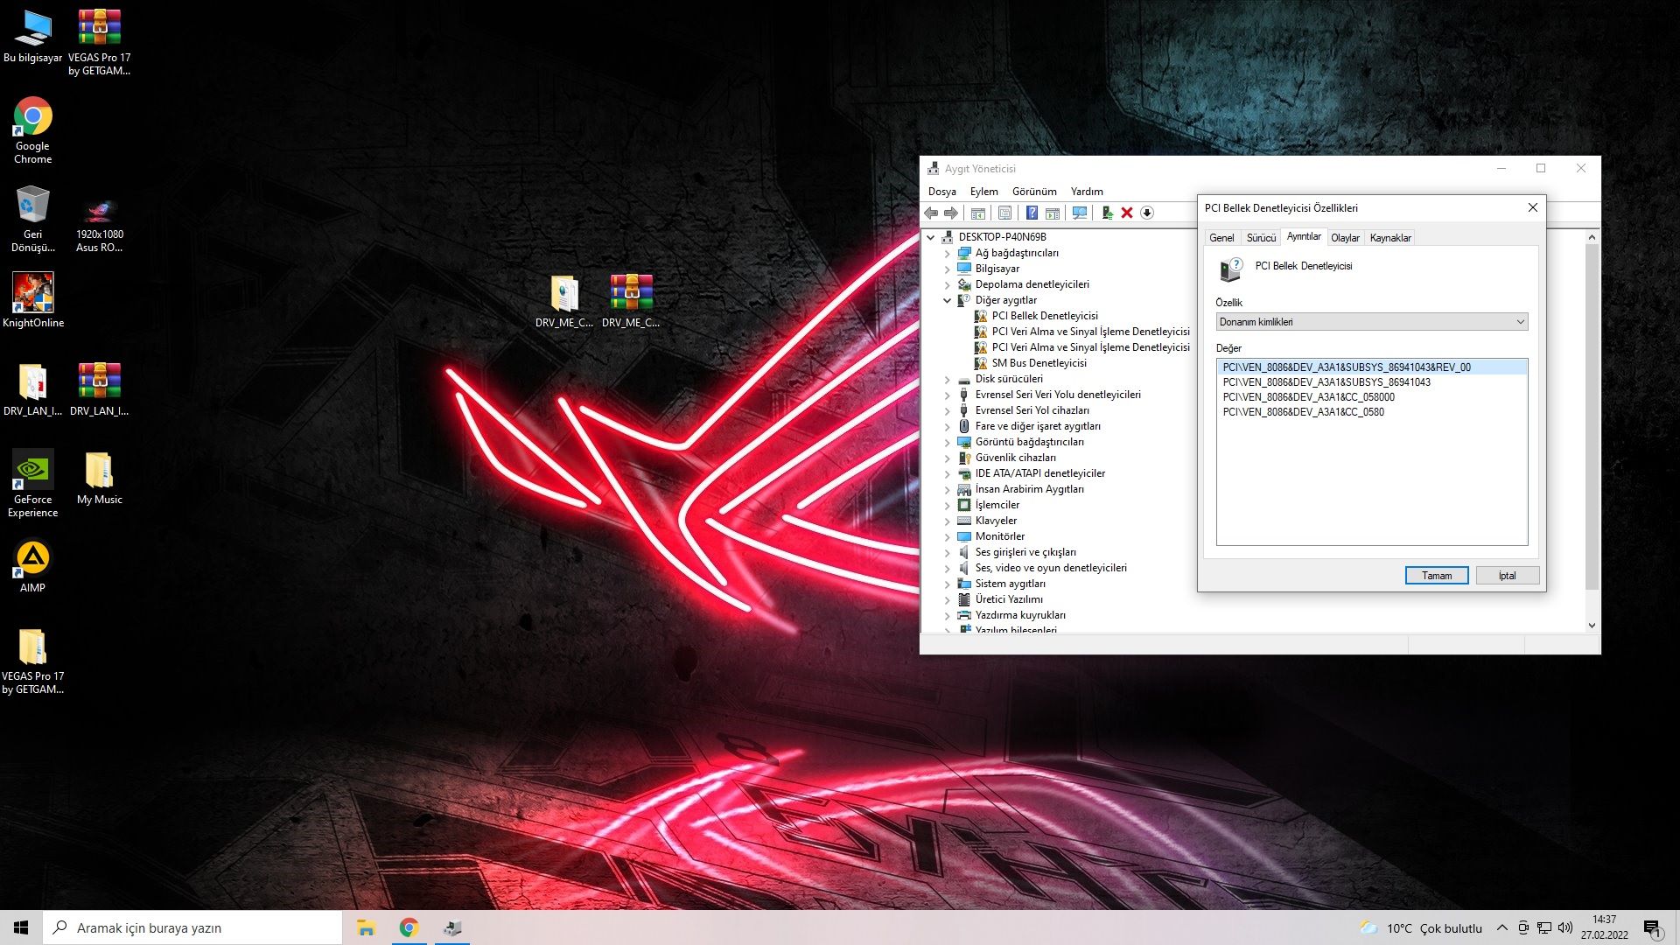1680x945 pixels.
Task: Click the blue Help question mark icon
Action: [x=1032, y=213]
